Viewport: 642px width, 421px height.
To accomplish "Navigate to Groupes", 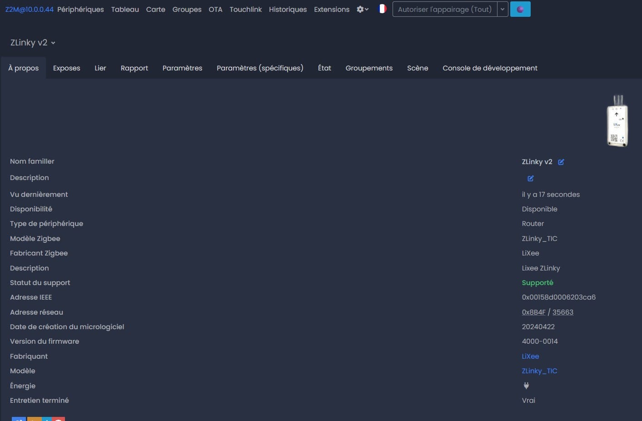I will coord(187,9).
